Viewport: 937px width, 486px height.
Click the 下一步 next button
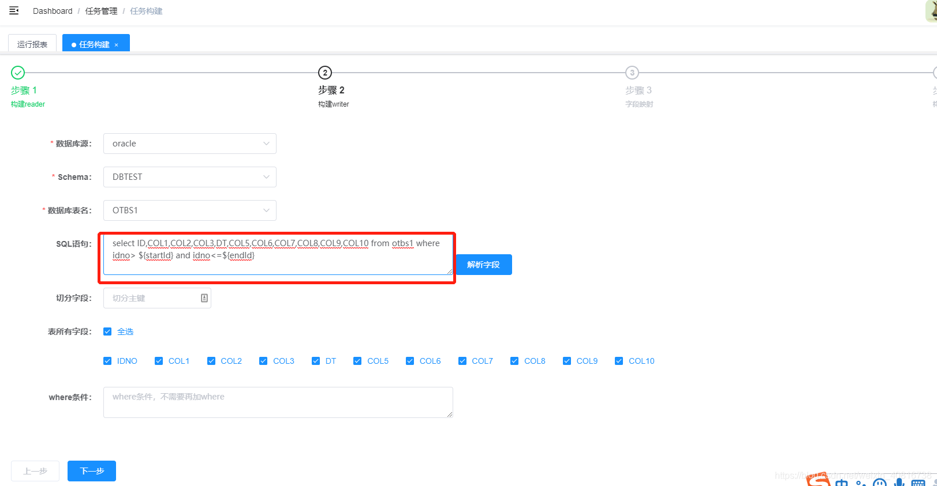[92, 471]
